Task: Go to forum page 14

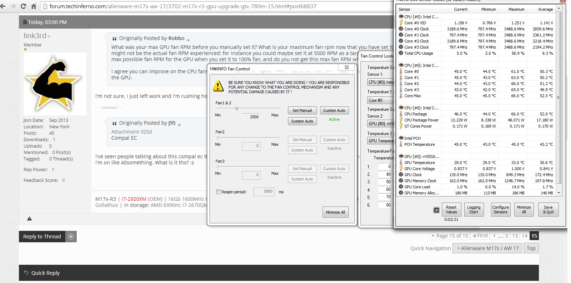Action: click(x=525, y=236)
